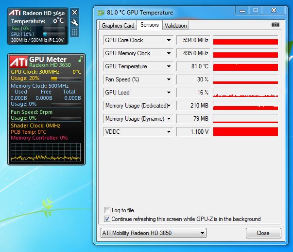This screenshot has height=252, width=293.
Task: Untick Continue refreshing in background checkbox
Action: click(107, 219)
